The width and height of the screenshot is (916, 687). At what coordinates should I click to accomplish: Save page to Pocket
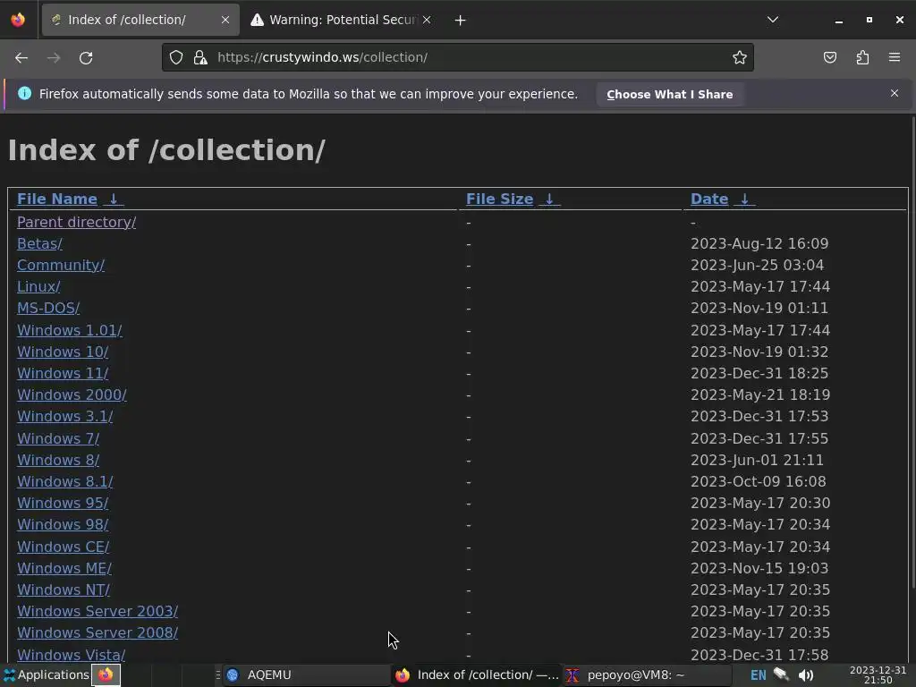(829, 57)
